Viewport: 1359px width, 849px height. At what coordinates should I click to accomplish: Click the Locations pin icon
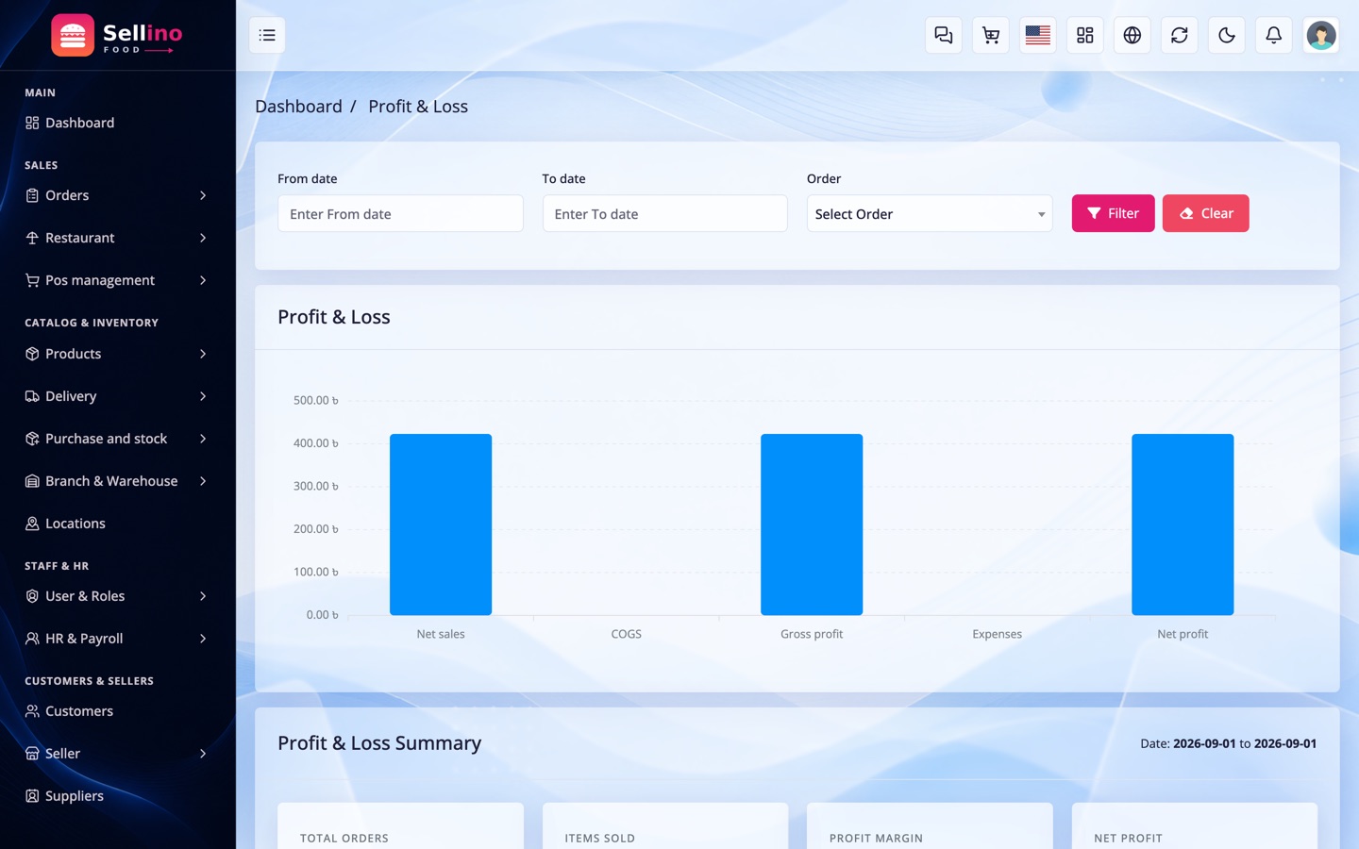[x=32, y=524]
